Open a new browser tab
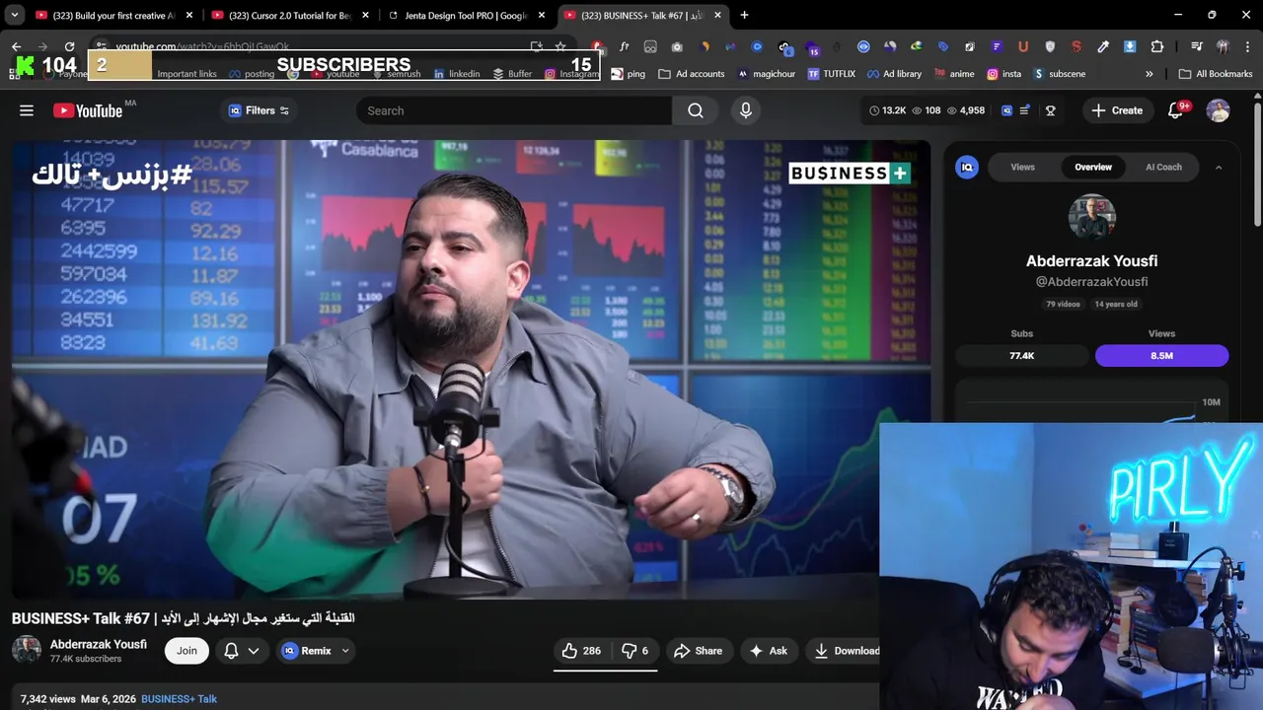1263x710 pixels. click(744, 15)
